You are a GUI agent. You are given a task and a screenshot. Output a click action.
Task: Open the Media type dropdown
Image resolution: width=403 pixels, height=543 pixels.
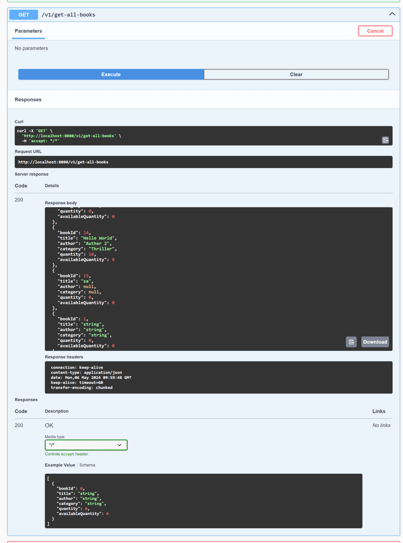coord(86,445)
